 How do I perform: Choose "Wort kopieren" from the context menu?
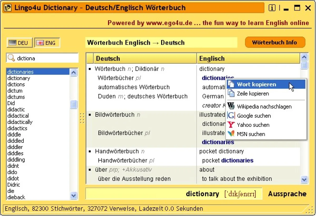click(257, 84)
